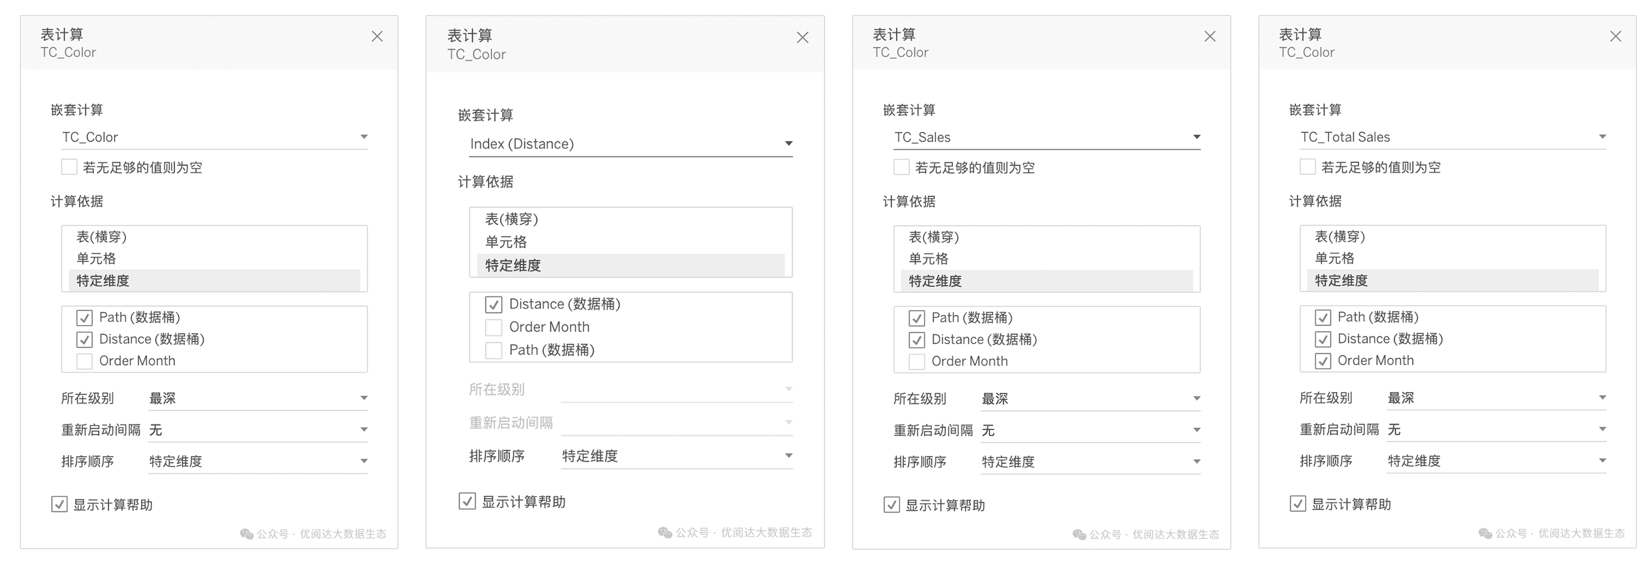Toggle null-if-not-enough-values checkbox in TC_Color nested dialog
The image size is (1652, 566).
69,167
